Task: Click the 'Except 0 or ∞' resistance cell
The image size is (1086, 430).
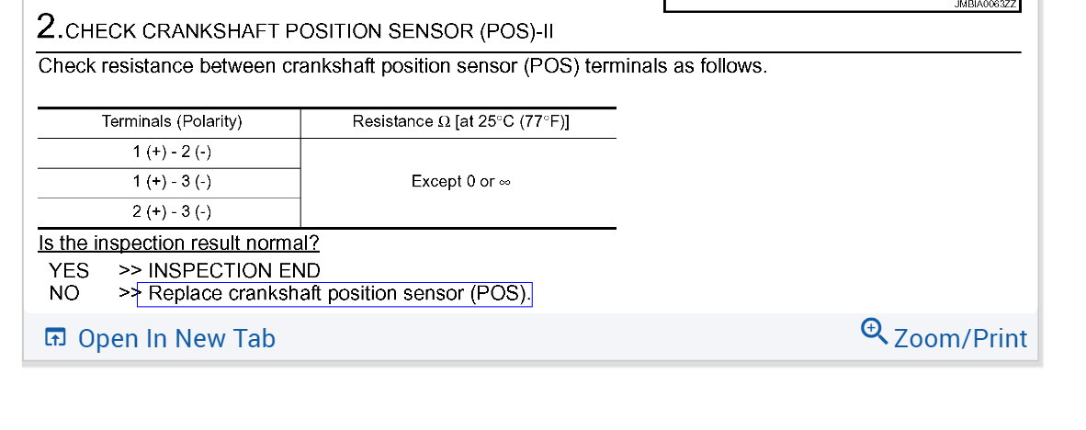Action: 460,182
